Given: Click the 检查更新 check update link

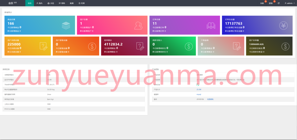Looking at the screenshot, I should pos(211,99).
